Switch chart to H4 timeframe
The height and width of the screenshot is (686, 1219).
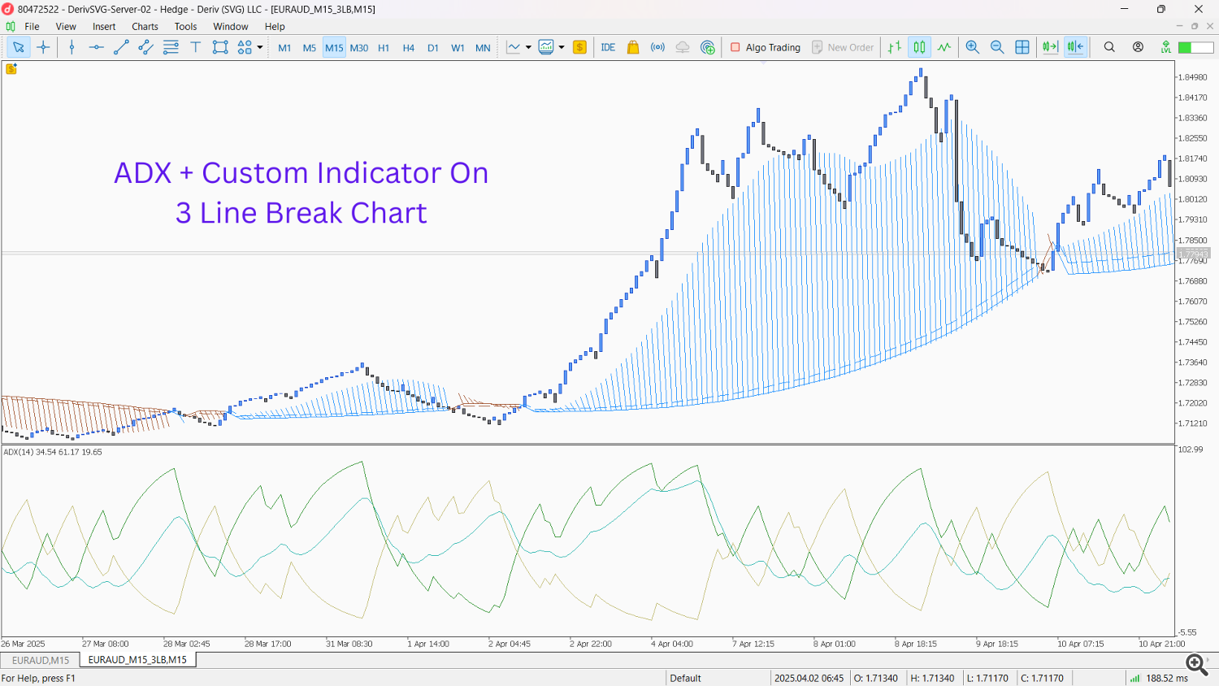point(409,48)
